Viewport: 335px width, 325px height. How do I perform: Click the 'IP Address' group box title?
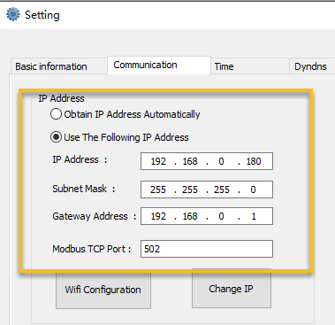[61, 98]
